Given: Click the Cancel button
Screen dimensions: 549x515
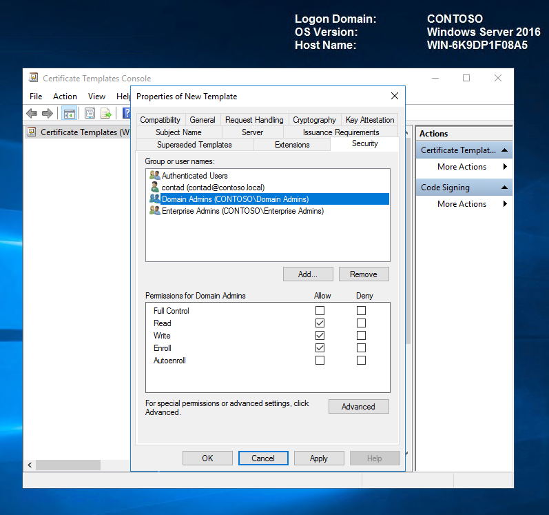Looking at the screenshot, I should (263, 458).
